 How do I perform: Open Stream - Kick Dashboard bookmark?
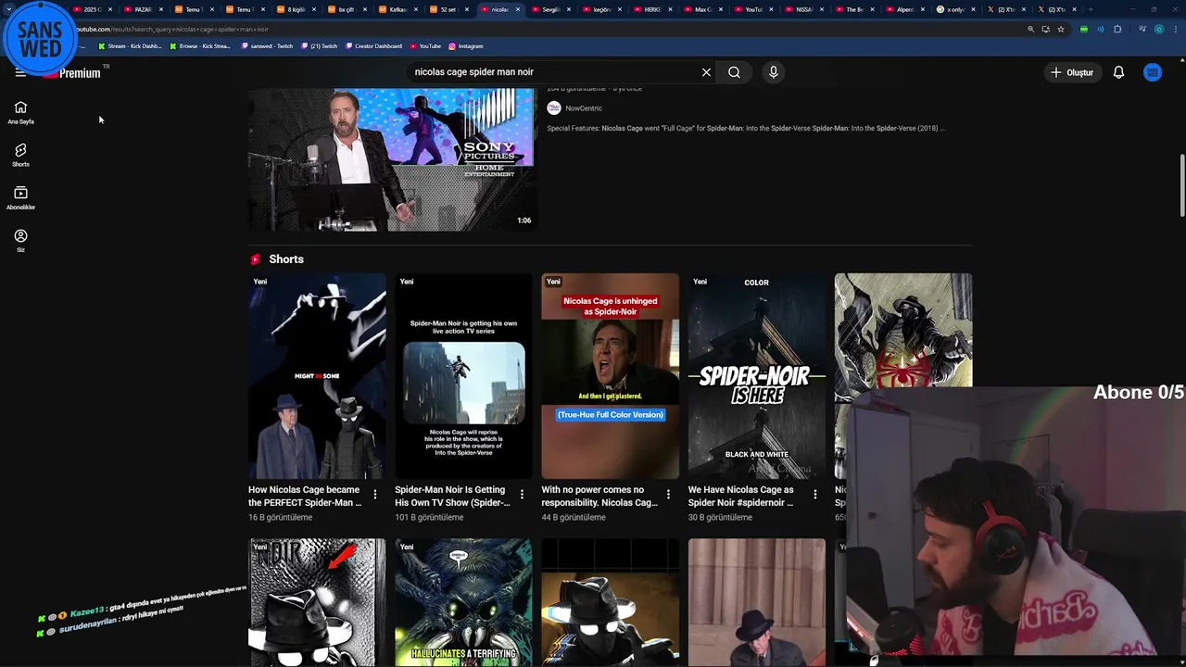click(130, 45)
